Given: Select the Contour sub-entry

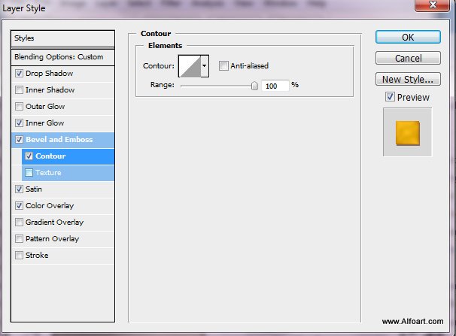Looking at the screenshot, I should pyautogui.click(x=50, y=156).
